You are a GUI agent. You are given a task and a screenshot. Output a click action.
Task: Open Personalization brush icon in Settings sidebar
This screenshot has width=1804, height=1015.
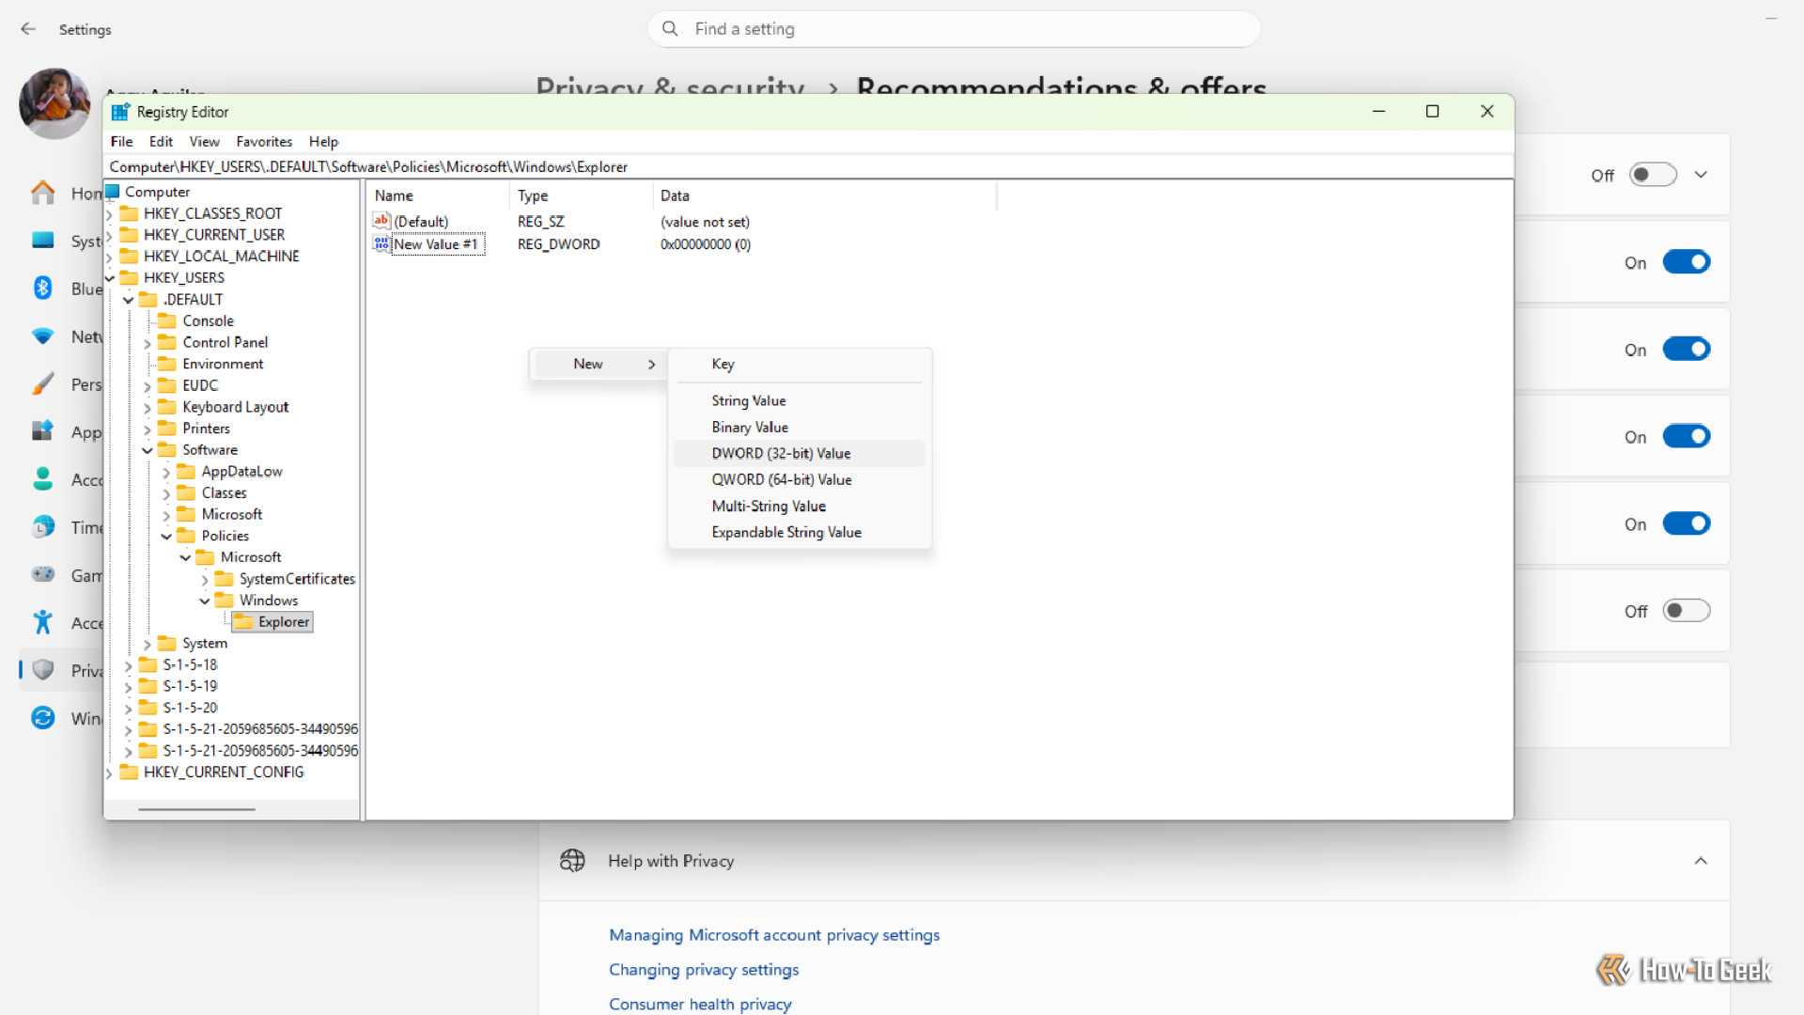click(43, 384)
